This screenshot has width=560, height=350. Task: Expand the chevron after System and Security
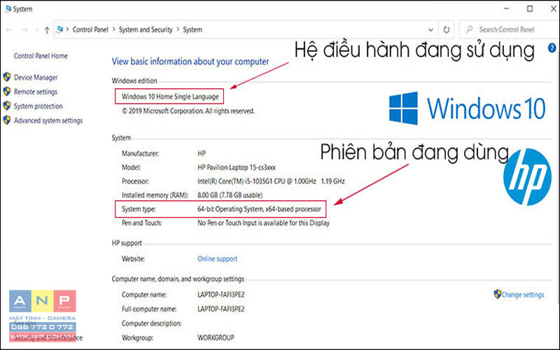point(178,29)
